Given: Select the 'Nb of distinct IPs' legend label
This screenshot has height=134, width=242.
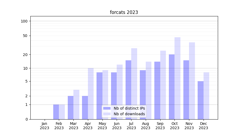Looking at the screenshot, I should pyautogui.click(x=129, y=108).
